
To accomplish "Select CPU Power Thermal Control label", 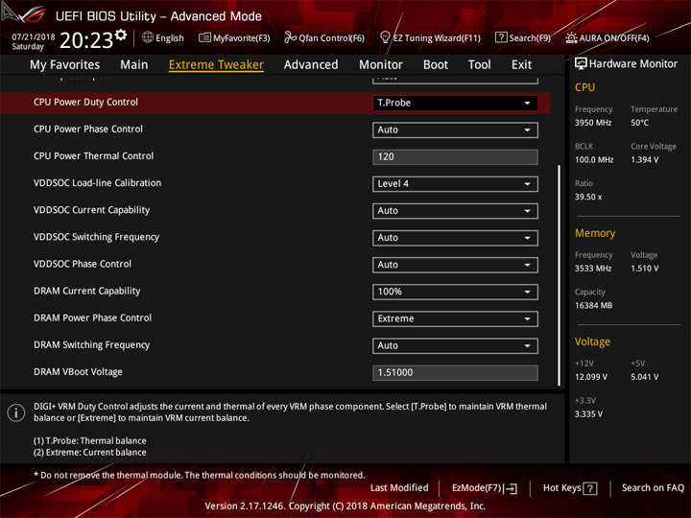I will click(94, 156).
